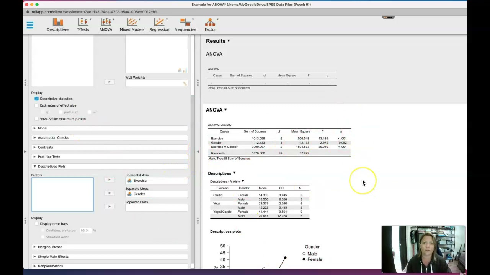Expand the Contrasts section
Image resolution: width=490 pixels, height=275 pixels.
click(109, 147)
